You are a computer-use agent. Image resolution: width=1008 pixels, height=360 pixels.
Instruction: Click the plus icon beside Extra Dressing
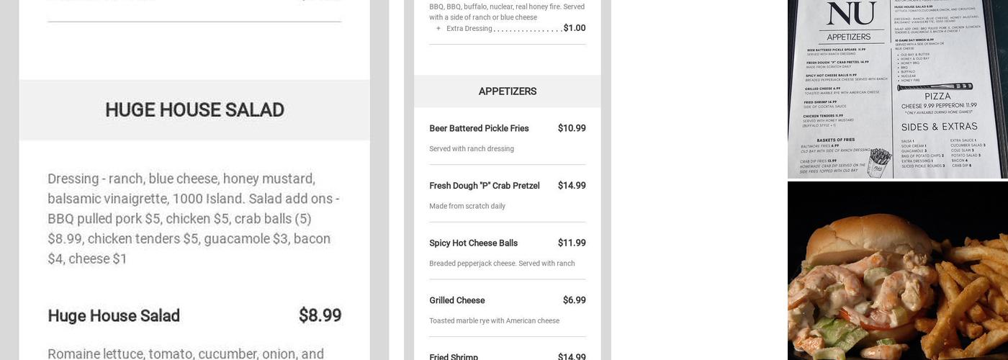pos(438,29)
